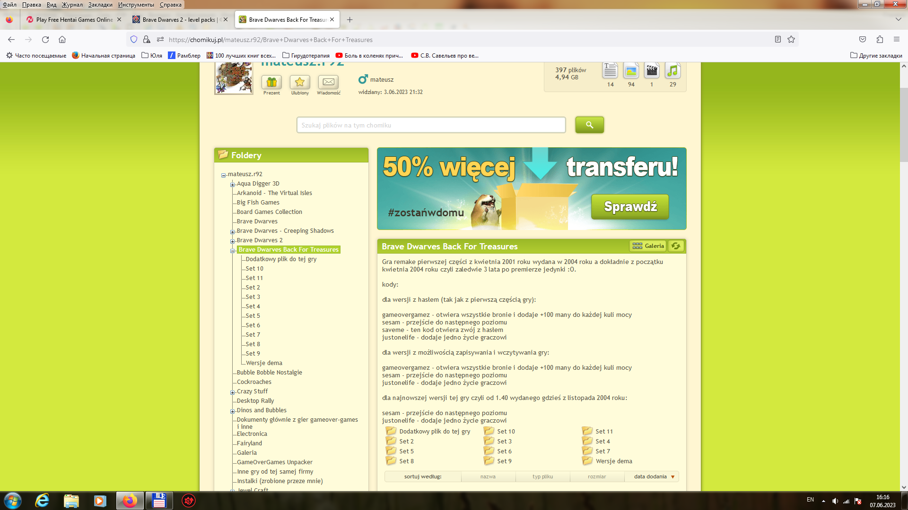
Task: Open the documents file-type icon
Action: [610, 71]
